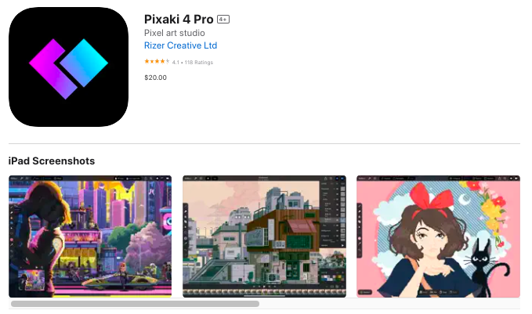
Task: Click the $20.00 price label
Action: 155,78
